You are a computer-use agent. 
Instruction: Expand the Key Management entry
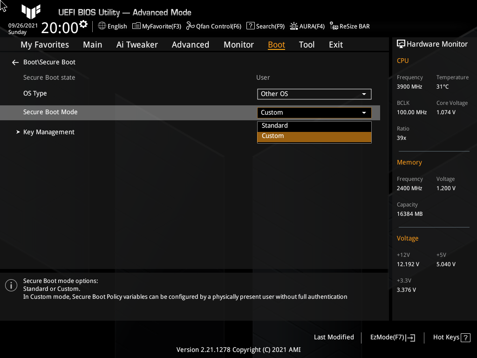click(x=48, y=132)
